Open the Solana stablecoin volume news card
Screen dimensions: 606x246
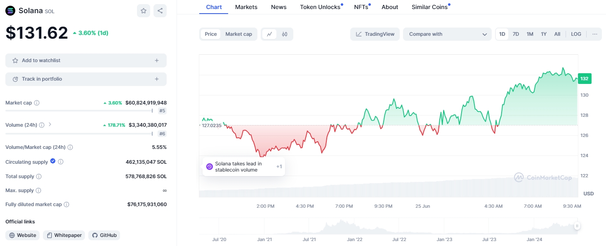(243, 167)
